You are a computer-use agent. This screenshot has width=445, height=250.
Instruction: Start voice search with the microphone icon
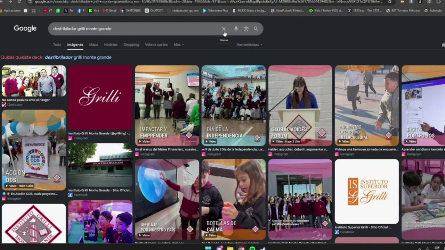point(236,29)
